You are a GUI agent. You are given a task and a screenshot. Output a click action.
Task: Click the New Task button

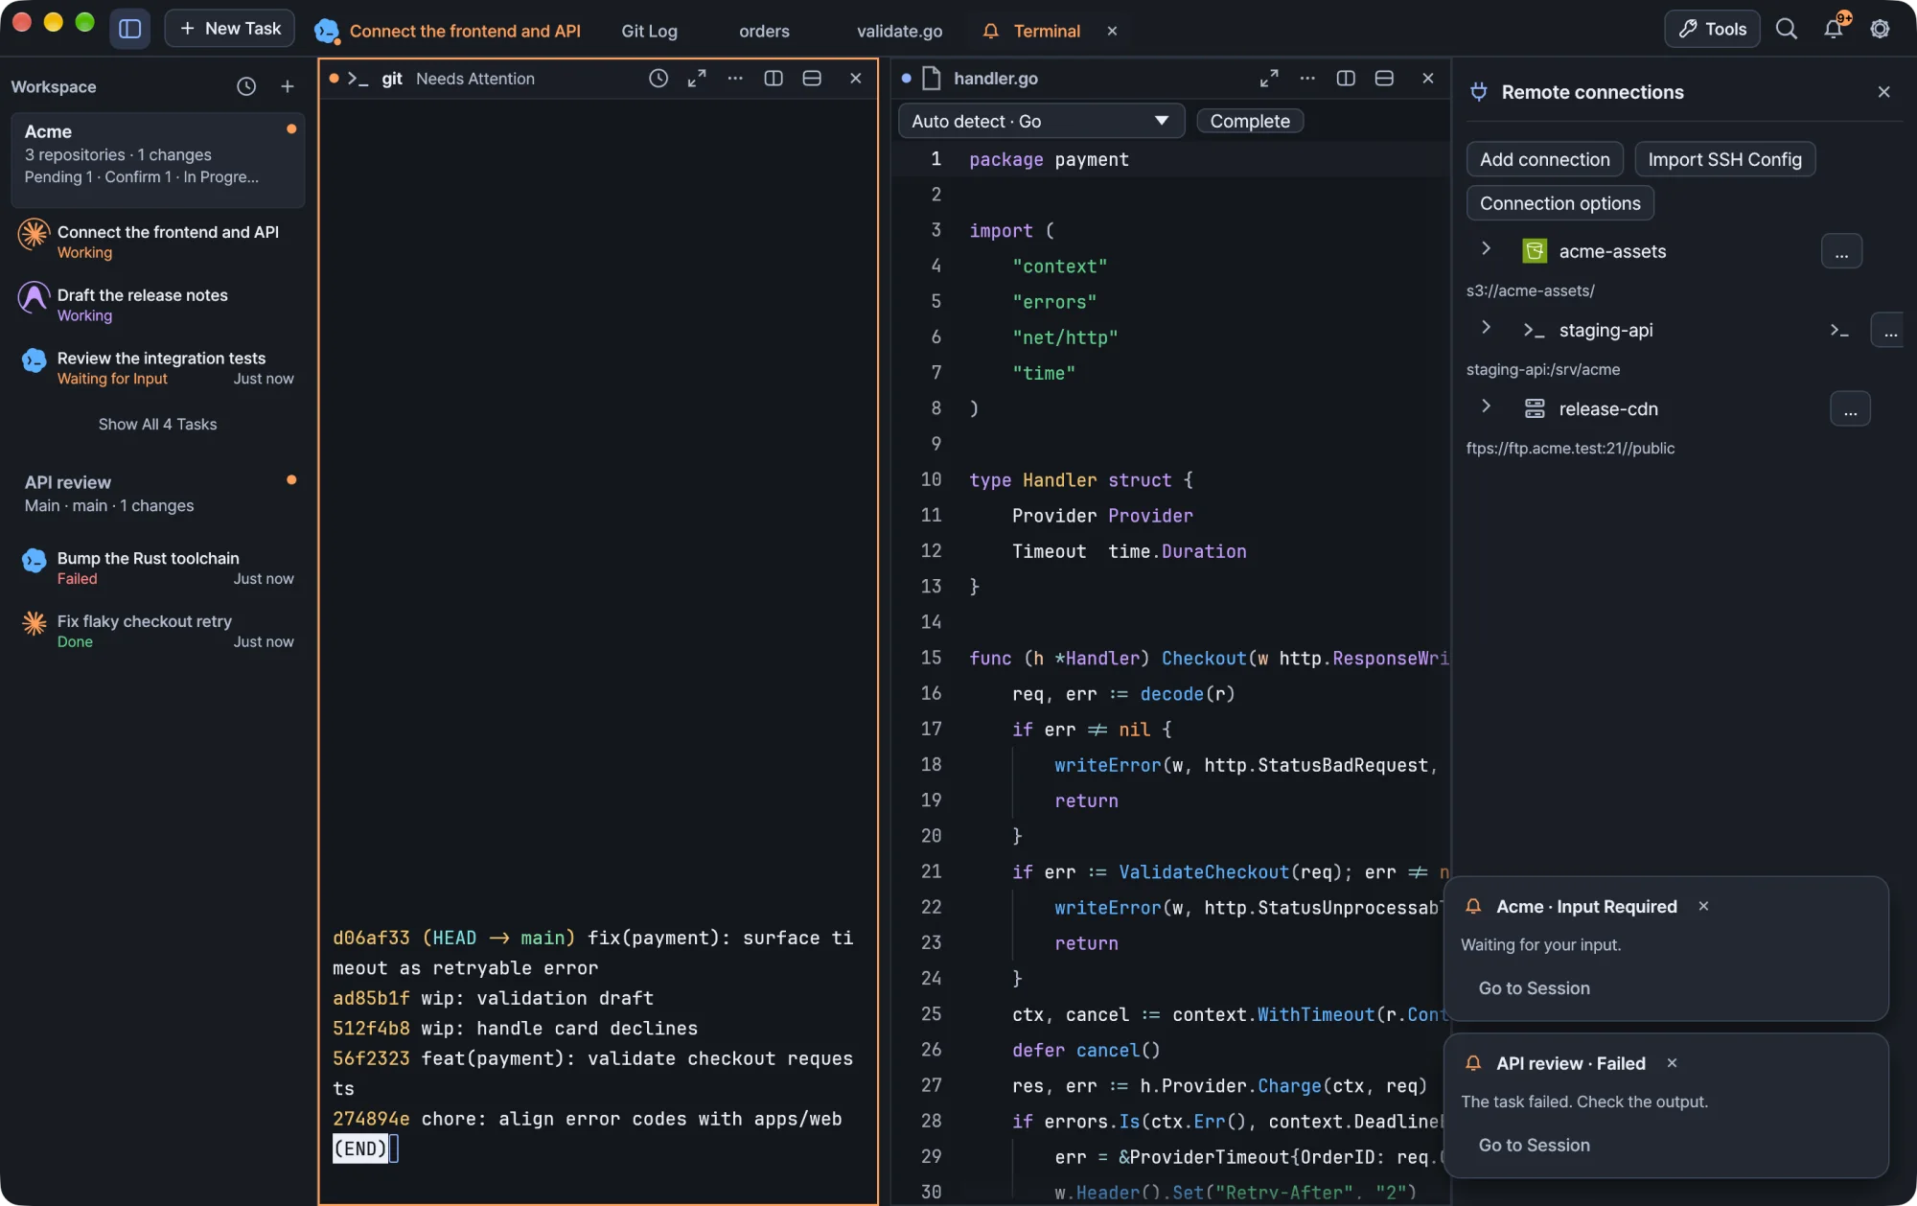click(x=230, y=29)
